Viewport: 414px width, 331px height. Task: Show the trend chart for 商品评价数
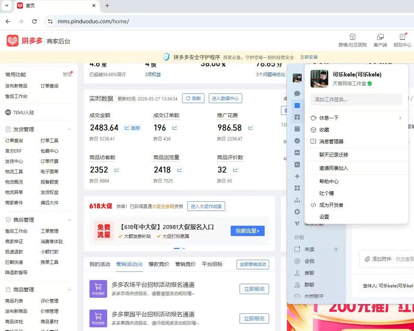pyautogui.click(x=235, y=170)
